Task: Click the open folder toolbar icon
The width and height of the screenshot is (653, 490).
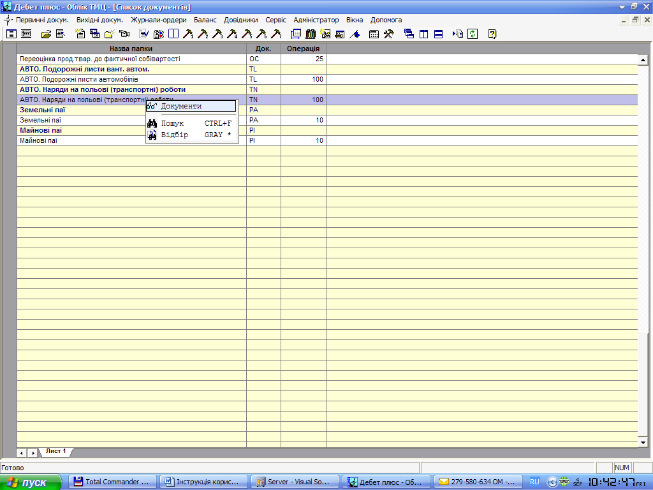Action: click(46, 34)
